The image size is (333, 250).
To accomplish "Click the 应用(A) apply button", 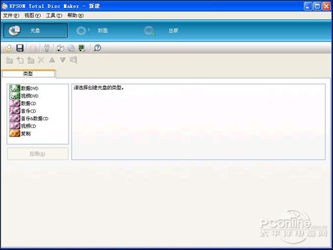I will pos(37,154).
